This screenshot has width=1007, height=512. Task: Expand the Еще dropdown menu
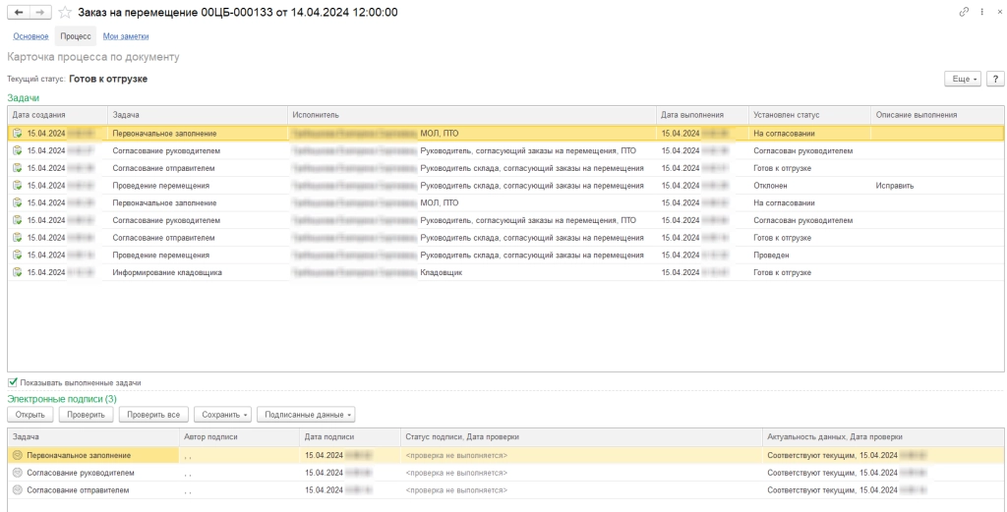point(962,79)
